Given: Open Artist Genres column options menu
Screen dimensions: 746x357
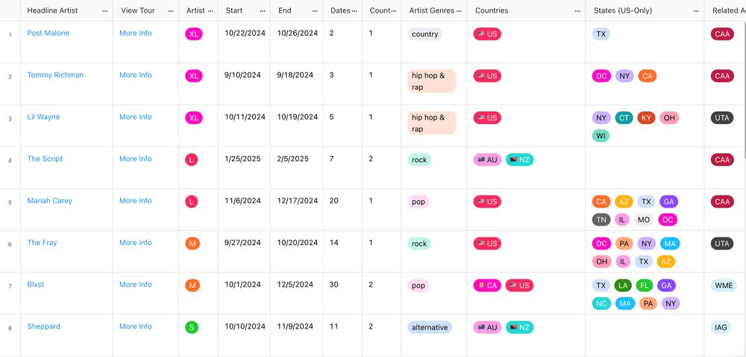Looking at the screenshot, I should point(459,10).
